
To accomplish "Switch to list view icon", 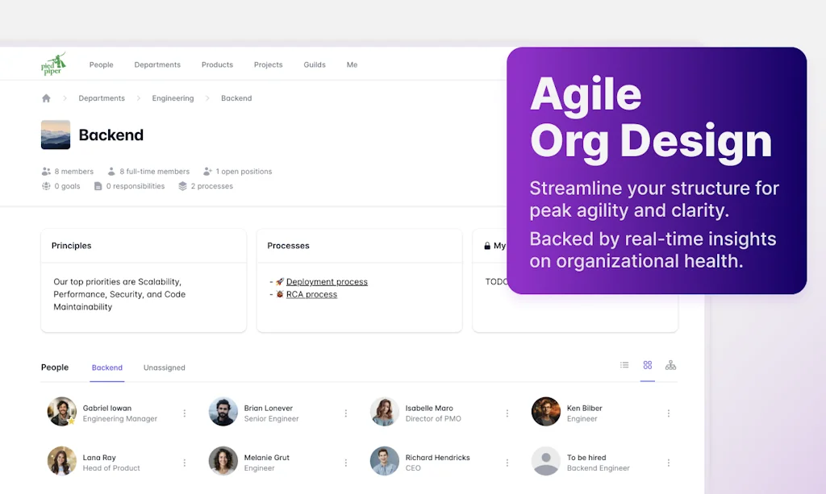I will (x=624, y=365).
